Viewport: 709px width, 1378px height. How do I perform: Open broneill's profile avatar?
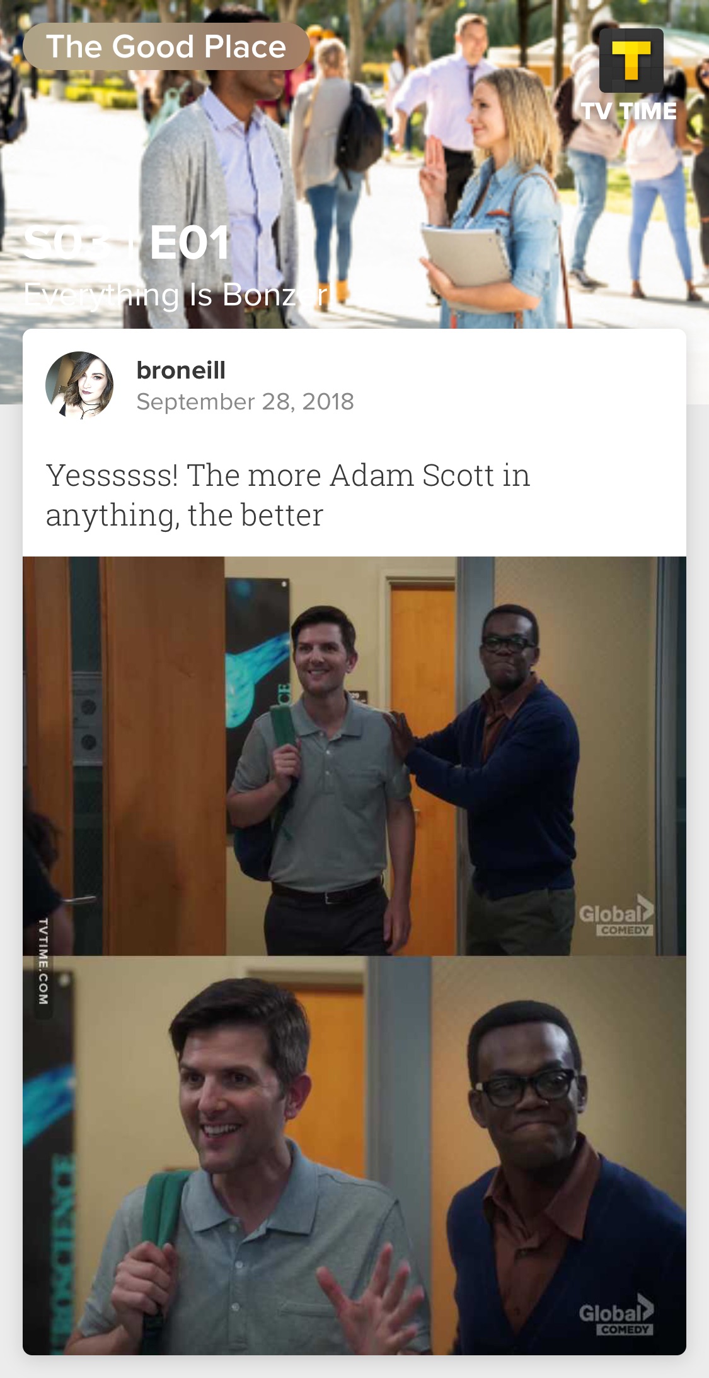[79, 386]
